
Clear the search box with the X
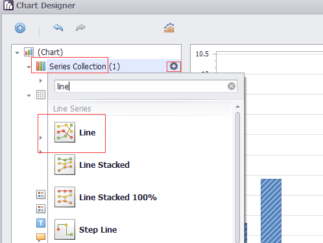[x=232, y=86]
